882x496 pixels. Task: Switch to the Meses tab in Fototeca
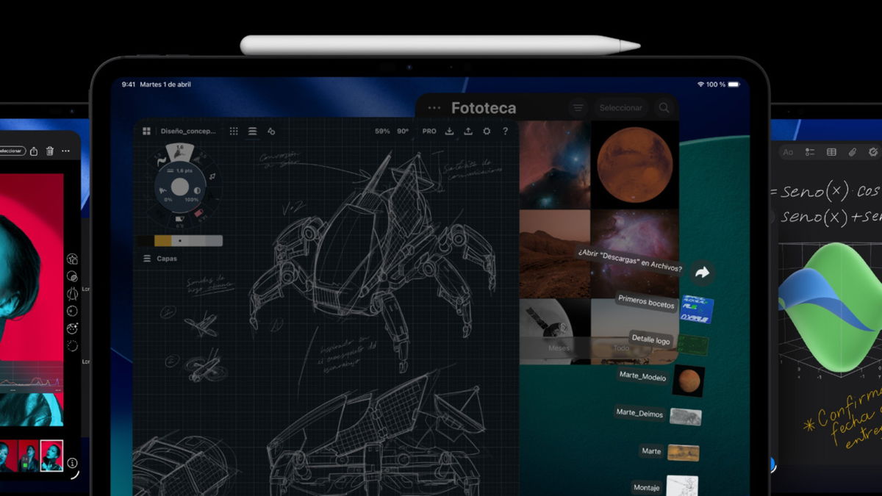(560, 347)
